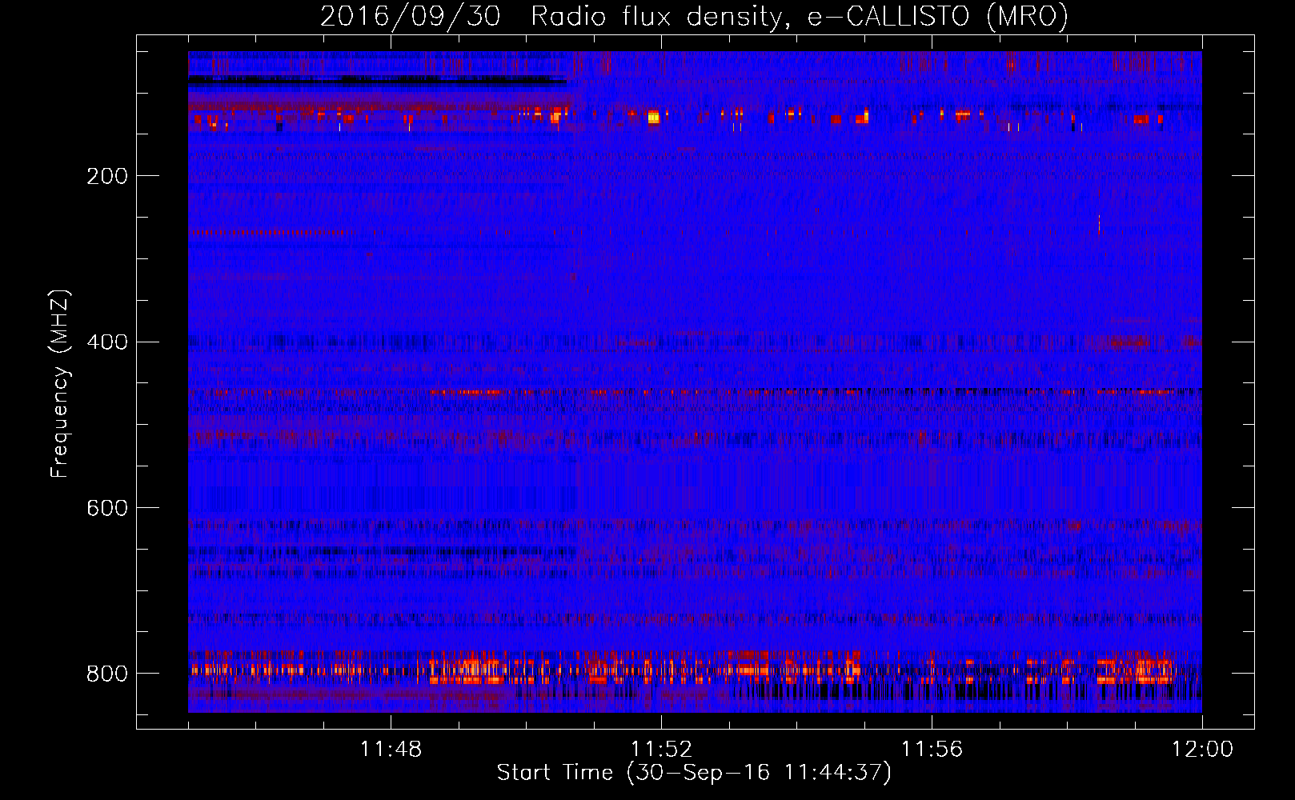Screen dimensions: 1295x800
Task: Click the "11:48" time tick label
Action: point(391,750)
